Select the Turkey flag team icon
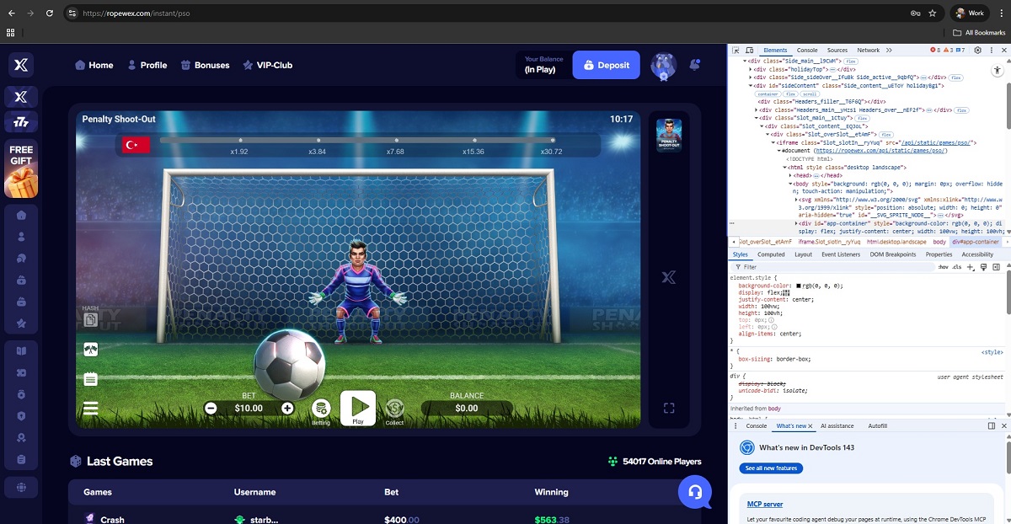 pos(136,145)
